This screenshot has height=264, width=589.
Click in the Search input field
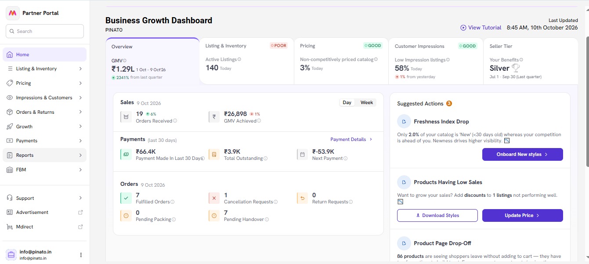tap(44, 31)
